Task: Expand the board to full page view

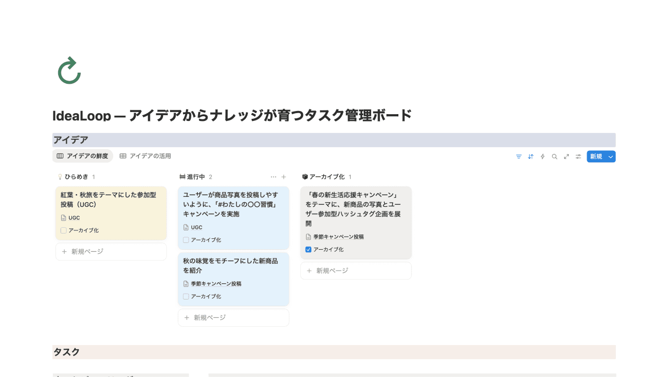Action: (x=566, y=157)
